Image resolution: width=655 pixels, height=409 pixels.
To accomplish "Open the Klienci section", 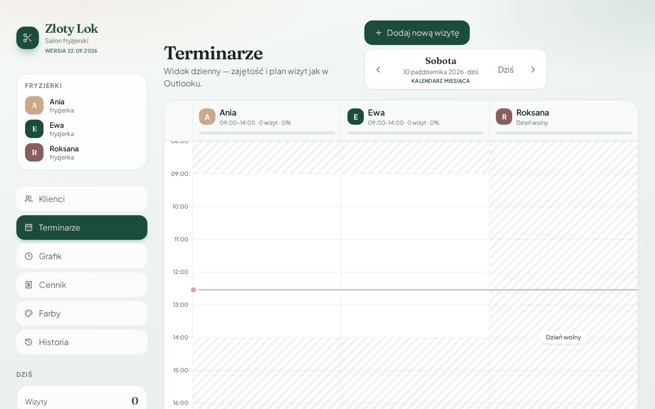I will coord(82,199).
